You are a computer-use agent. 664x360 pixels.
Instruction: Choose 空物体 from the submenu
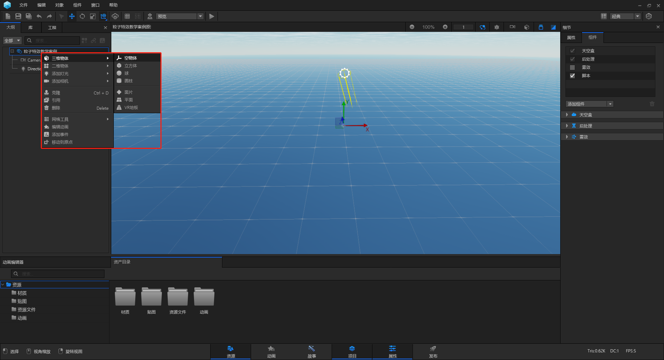[137, 58]
